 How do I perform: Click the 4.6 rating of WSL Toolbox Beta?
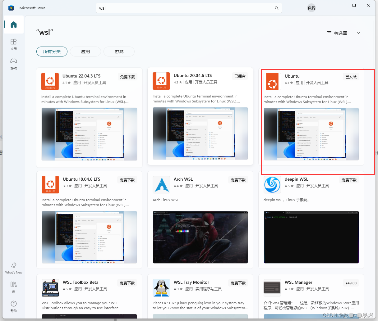(x=67, y=289)
